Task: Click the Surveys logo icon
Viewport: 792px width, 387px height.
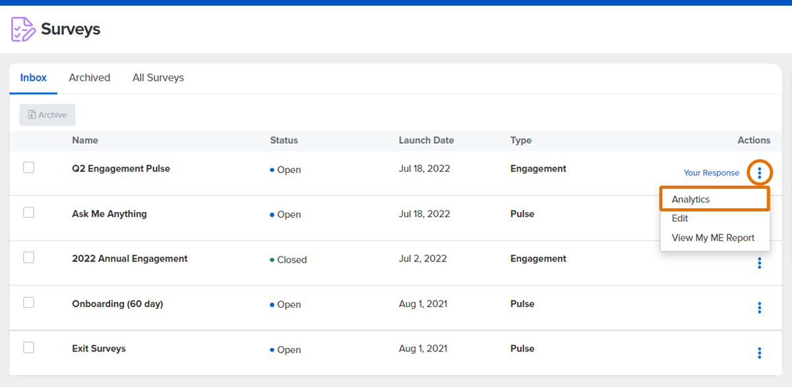Action: (x=23, y=29)
